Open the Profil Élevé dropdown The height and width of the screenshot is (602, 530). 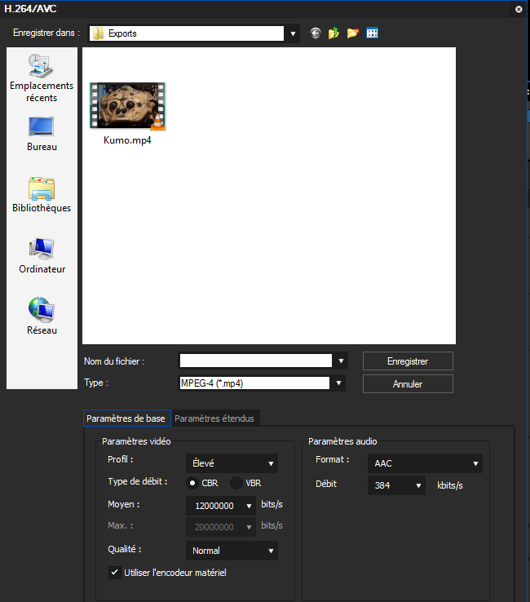232,463
